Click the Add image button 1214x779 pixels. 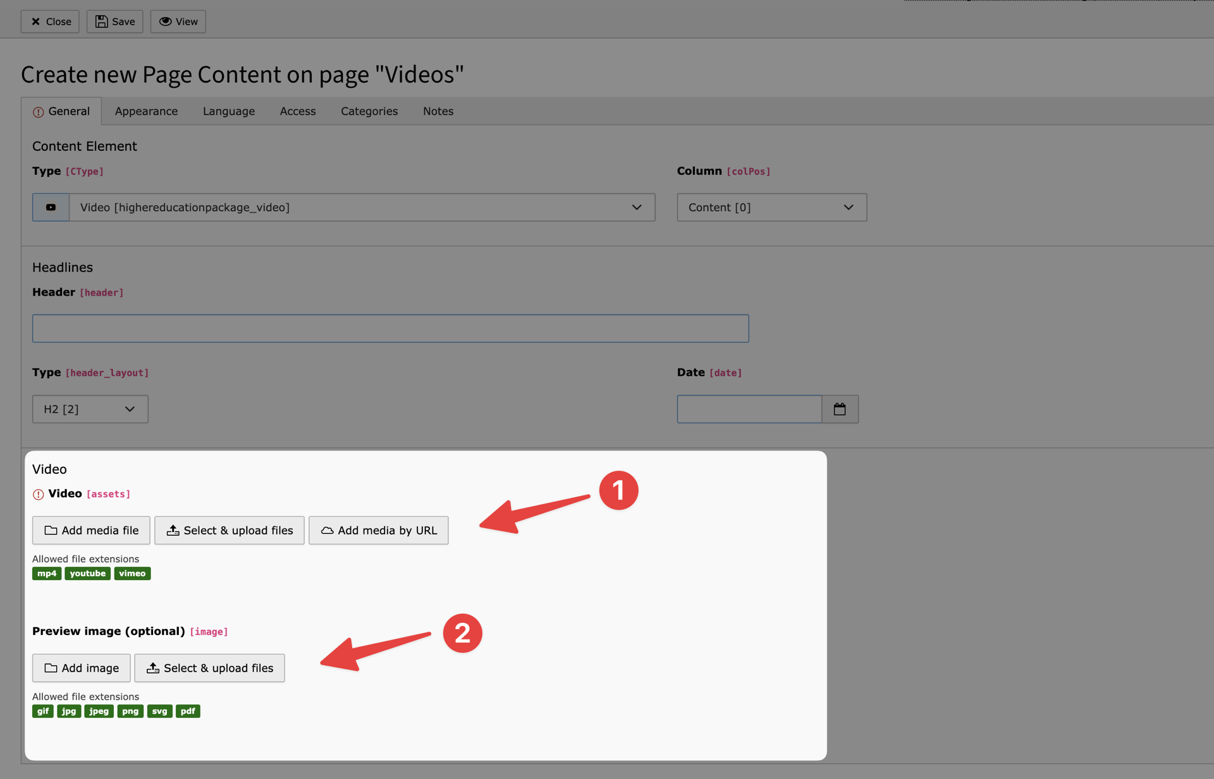tap(81, 668)
